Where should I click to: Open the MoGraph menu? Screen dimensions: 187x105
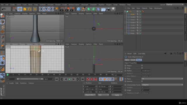point(85,5)
